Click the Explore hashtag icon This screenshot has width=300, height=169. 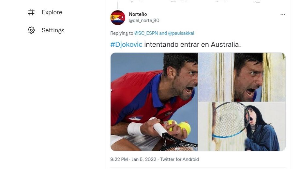[x=31, y=12]
